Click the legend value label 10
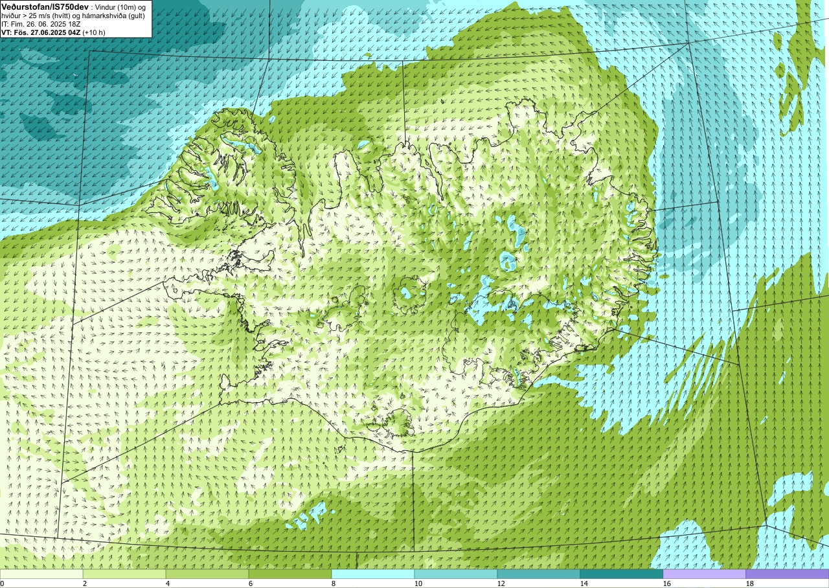This screenshot has height=588, width=829. pos(418,583)
